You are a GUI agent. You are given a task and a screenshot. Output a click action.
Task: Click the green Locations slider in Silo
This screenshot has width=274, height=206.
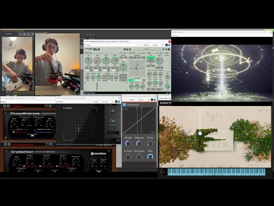[x=137, y=80]
